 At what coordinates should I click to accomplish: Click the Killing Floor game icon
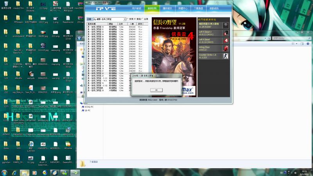pyautogui.click(x=225, y=48)
